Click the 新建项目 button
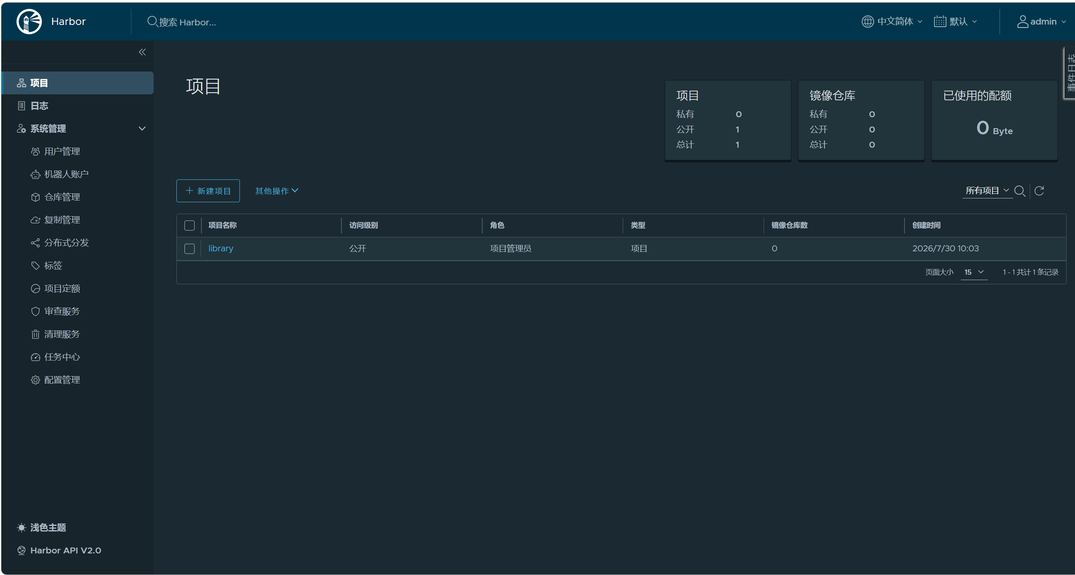Screen dimensions: 1075x575 tap(208, 191)
